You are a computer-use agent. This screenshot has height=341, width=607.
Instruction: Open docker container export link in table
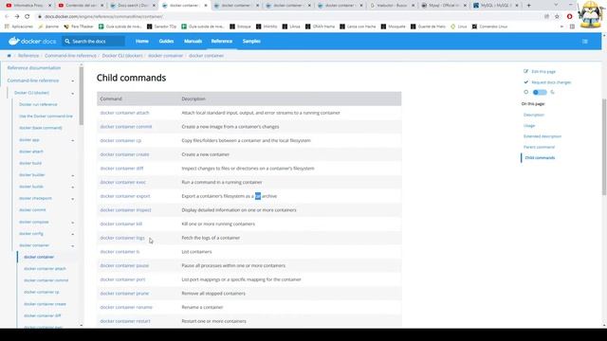click(125, 196)
